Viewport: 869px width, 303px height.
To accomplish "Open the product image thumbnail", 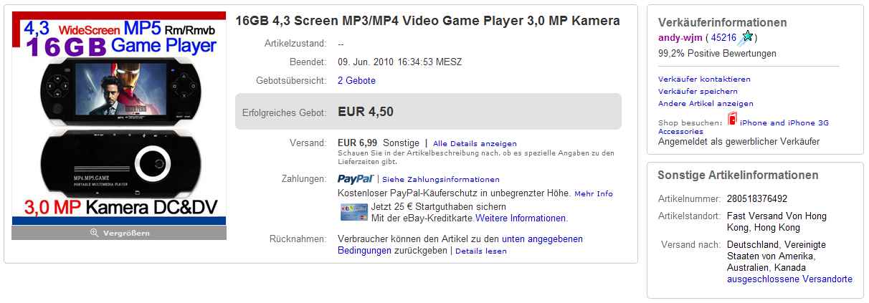I will (119, 121).
